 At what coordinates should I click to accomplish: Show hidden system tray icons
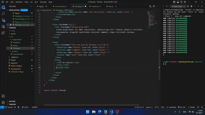175,112
